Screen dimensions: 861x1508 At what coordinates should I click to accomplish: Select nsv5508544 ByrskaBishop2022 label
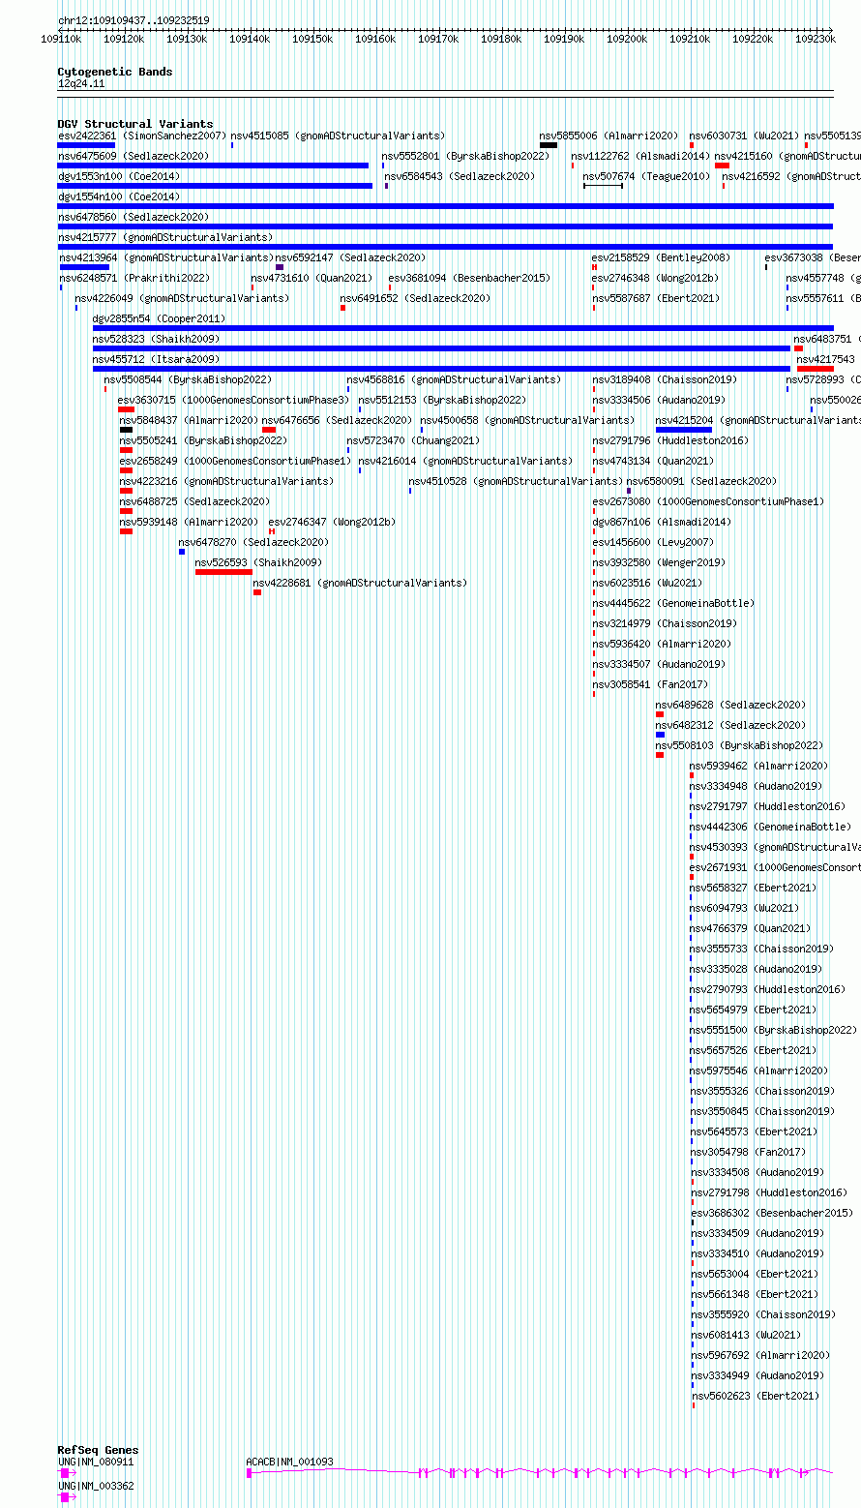[188, 379]
